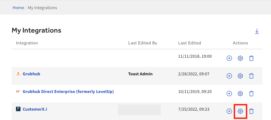271x120 pixels.
Task: Click the plus icon in the top unnamed row
Action: tap(229, 58)
